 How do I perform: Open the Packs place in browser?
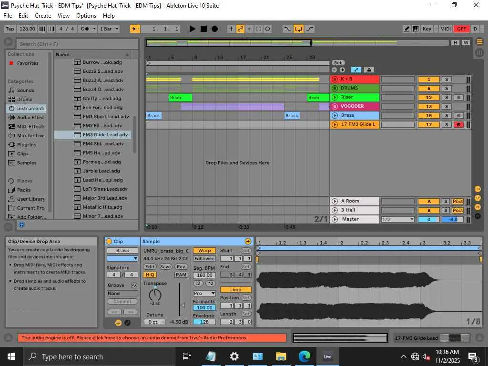pyautogui.click(x=24, y=190)
